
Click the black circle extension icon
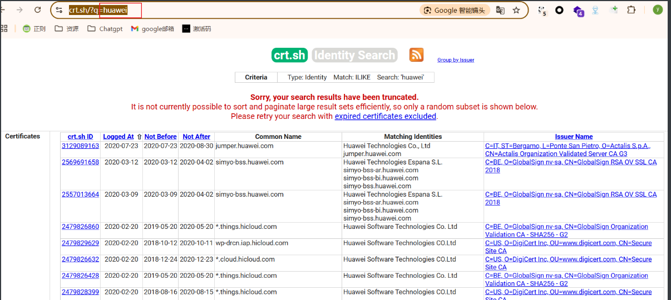(x=559, y=10)
